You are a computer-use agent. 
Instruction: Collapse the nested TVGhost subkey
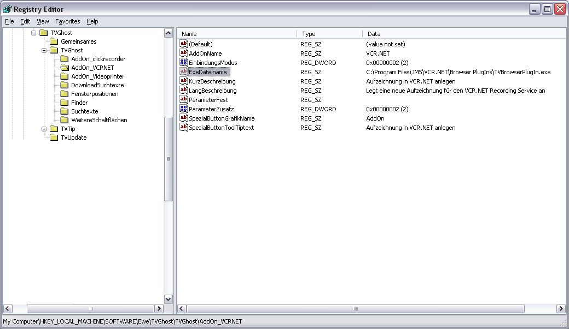tap(44, 50)
